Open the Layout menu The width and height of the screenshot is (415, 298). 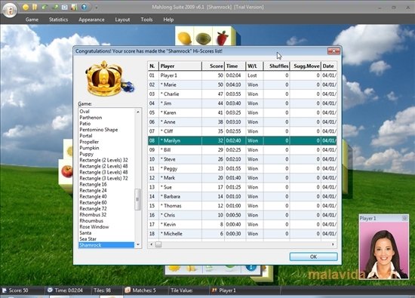coord(122,20)
